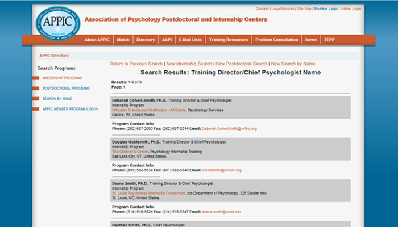The image size is (398, 227).
Task: Open APPIC Member Program Login sidebar link
Action: click(x=70, y=109)
